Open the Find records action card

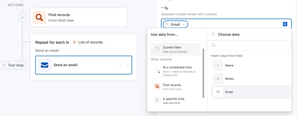point(79,17)
